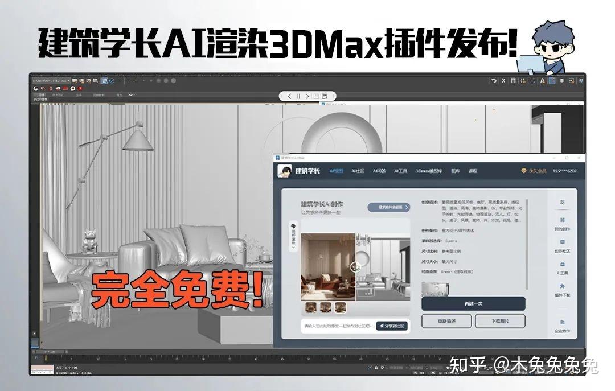Expand the ribbon overflow dropdown after 渲染
This screenshot has height=391, width=615.
130,96
